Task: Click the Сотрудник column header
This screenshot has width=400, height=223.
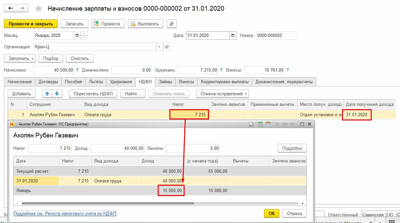Action: coord(54,104)
